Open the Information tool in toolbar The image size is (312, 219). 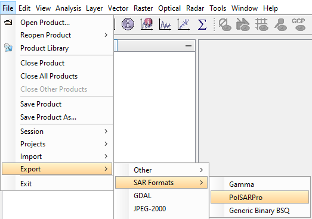pos(128,24)
